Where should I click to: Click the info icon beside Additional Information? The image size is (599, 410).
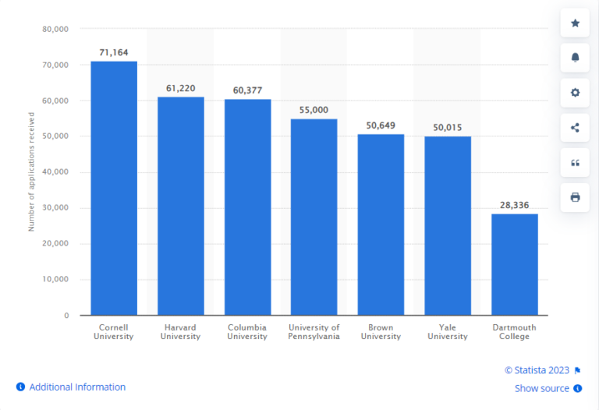point(20,387)
